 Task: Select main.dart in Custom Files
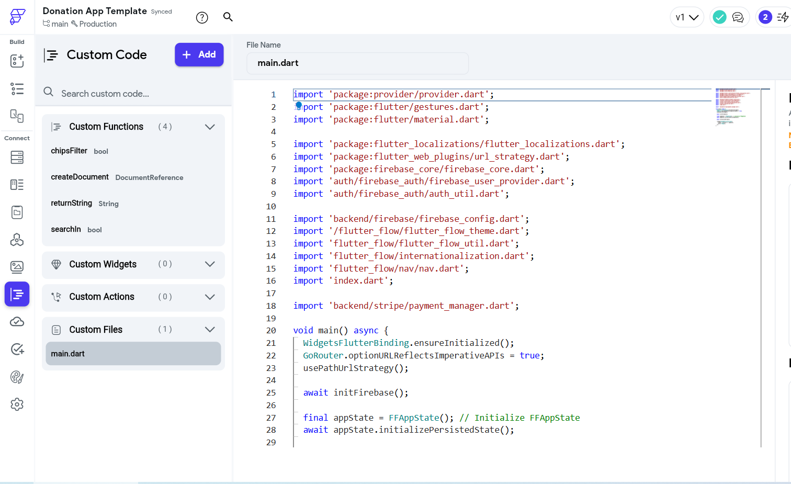tap(133, 354)
